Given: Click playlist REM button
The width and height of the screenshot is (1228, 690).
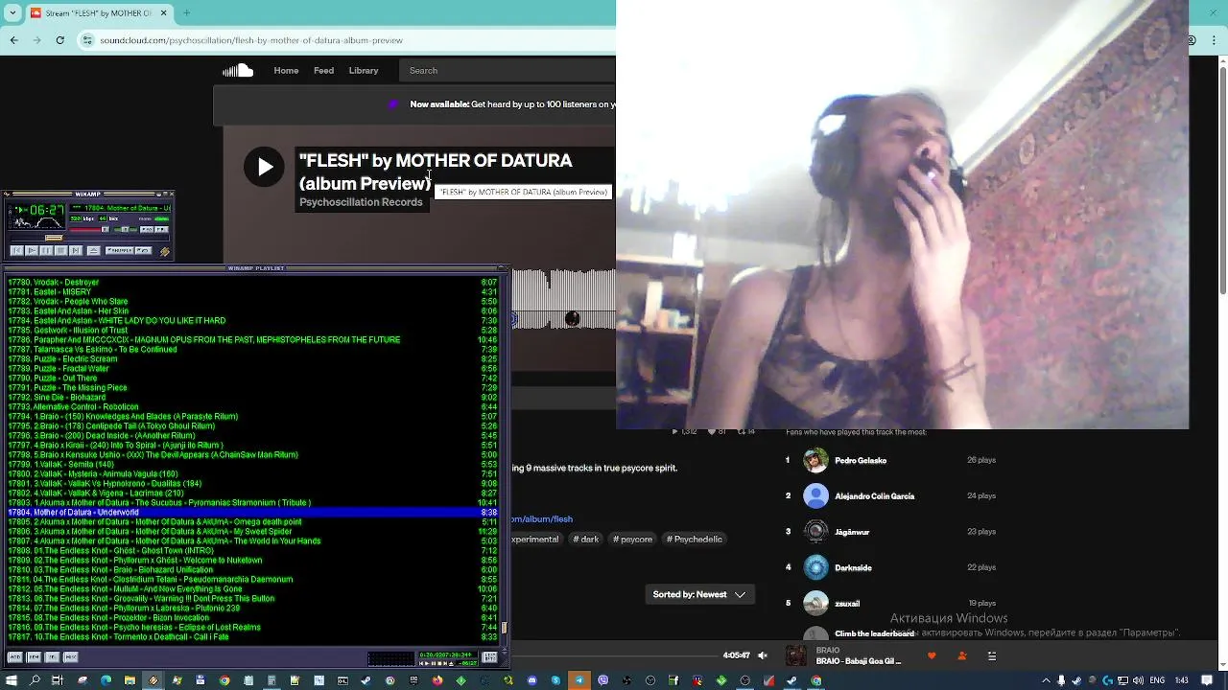Looking at the screenshot, I should coord(34,656).
